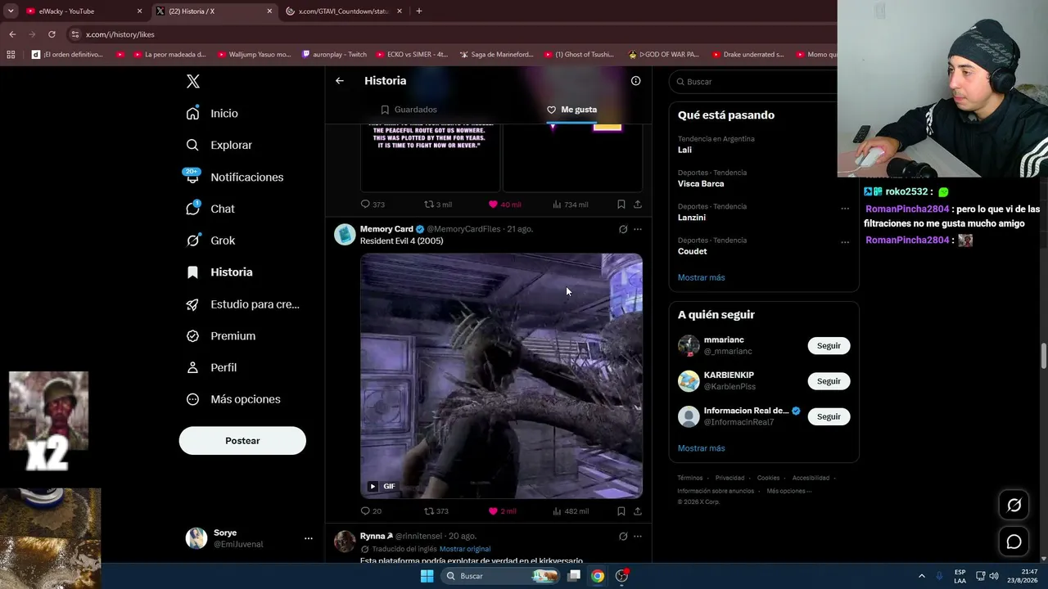The width and height of the screenshot is (1048, 589).
Task: Open Premium in the sidebar
Action: click(220, 336)
